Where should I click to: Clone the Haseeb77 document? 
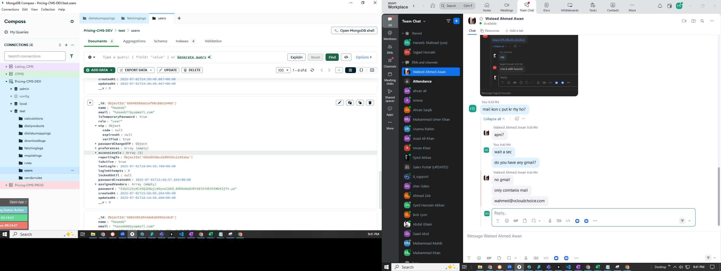360,103
